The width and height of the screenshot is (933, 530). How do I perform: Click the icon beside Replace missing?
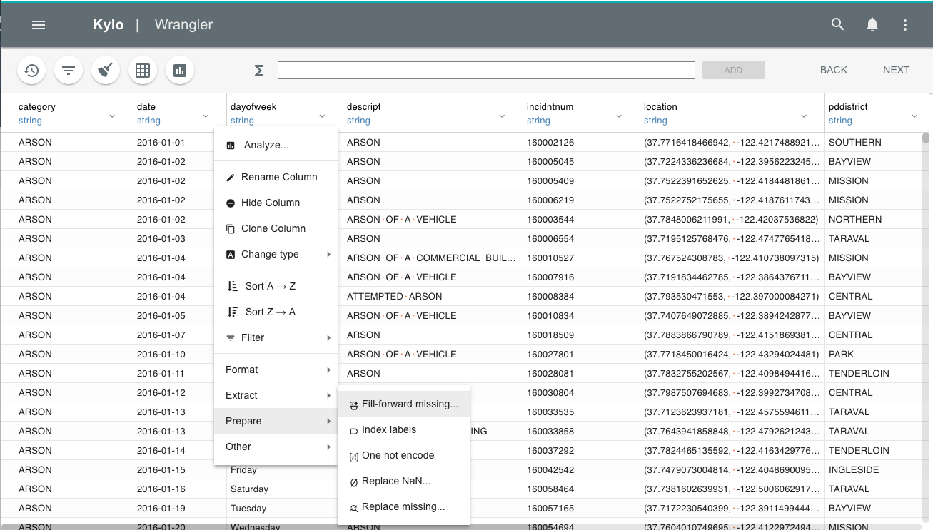[x=354, y=508]
